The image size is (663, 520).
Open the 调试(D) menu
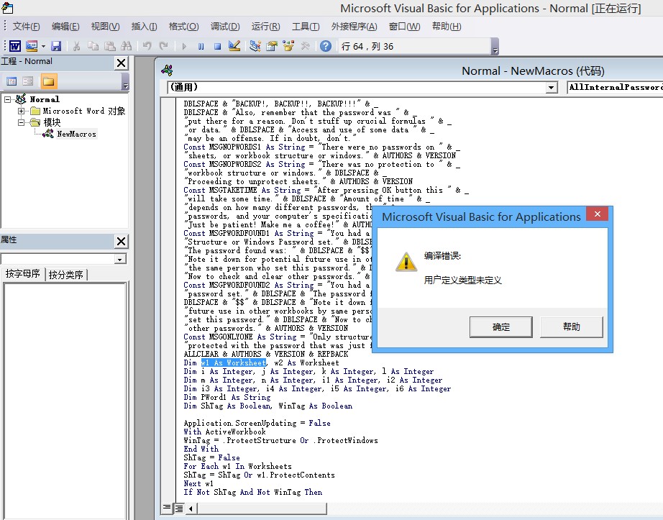(x=225, y=26)
